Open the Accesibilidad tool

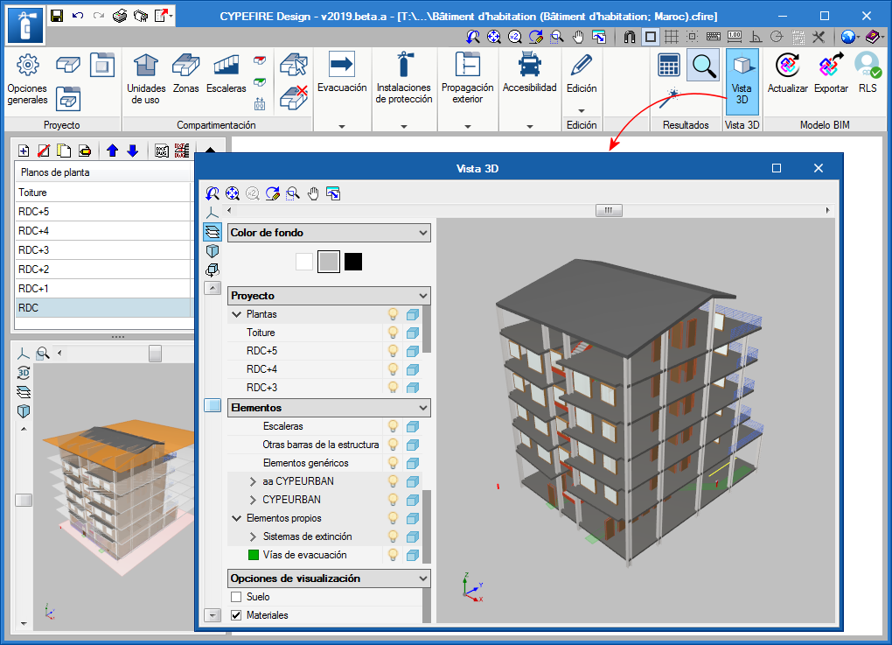pos(530,73)
